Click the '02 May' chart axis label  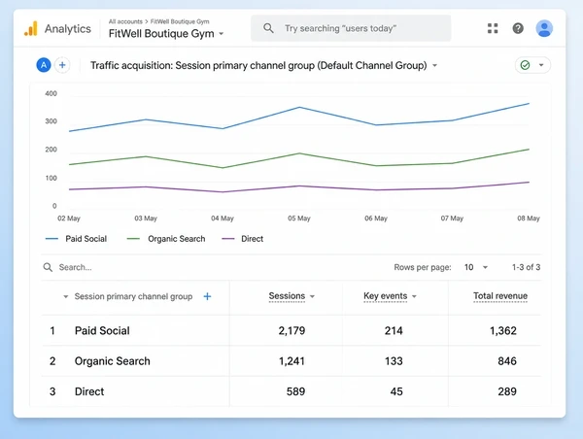point(69,219)
